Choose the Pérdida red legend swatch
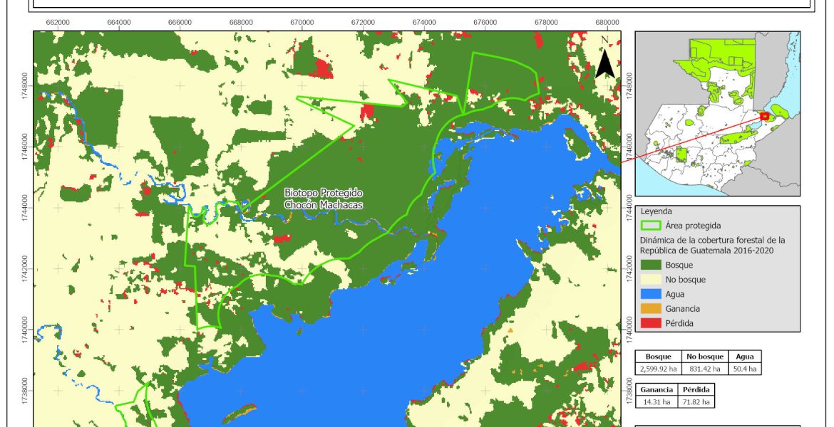Screen dimensions: 834x427 click(x=652, y=323)
